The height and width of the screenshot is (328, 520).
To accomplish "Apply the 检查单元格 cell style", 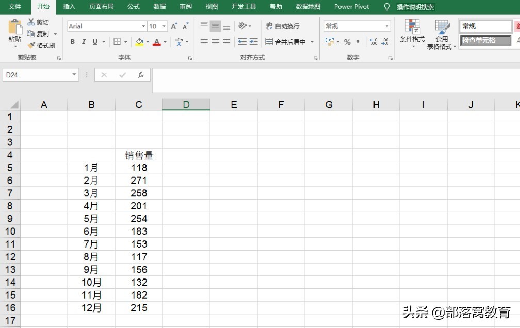I will [x=486, y=40].
